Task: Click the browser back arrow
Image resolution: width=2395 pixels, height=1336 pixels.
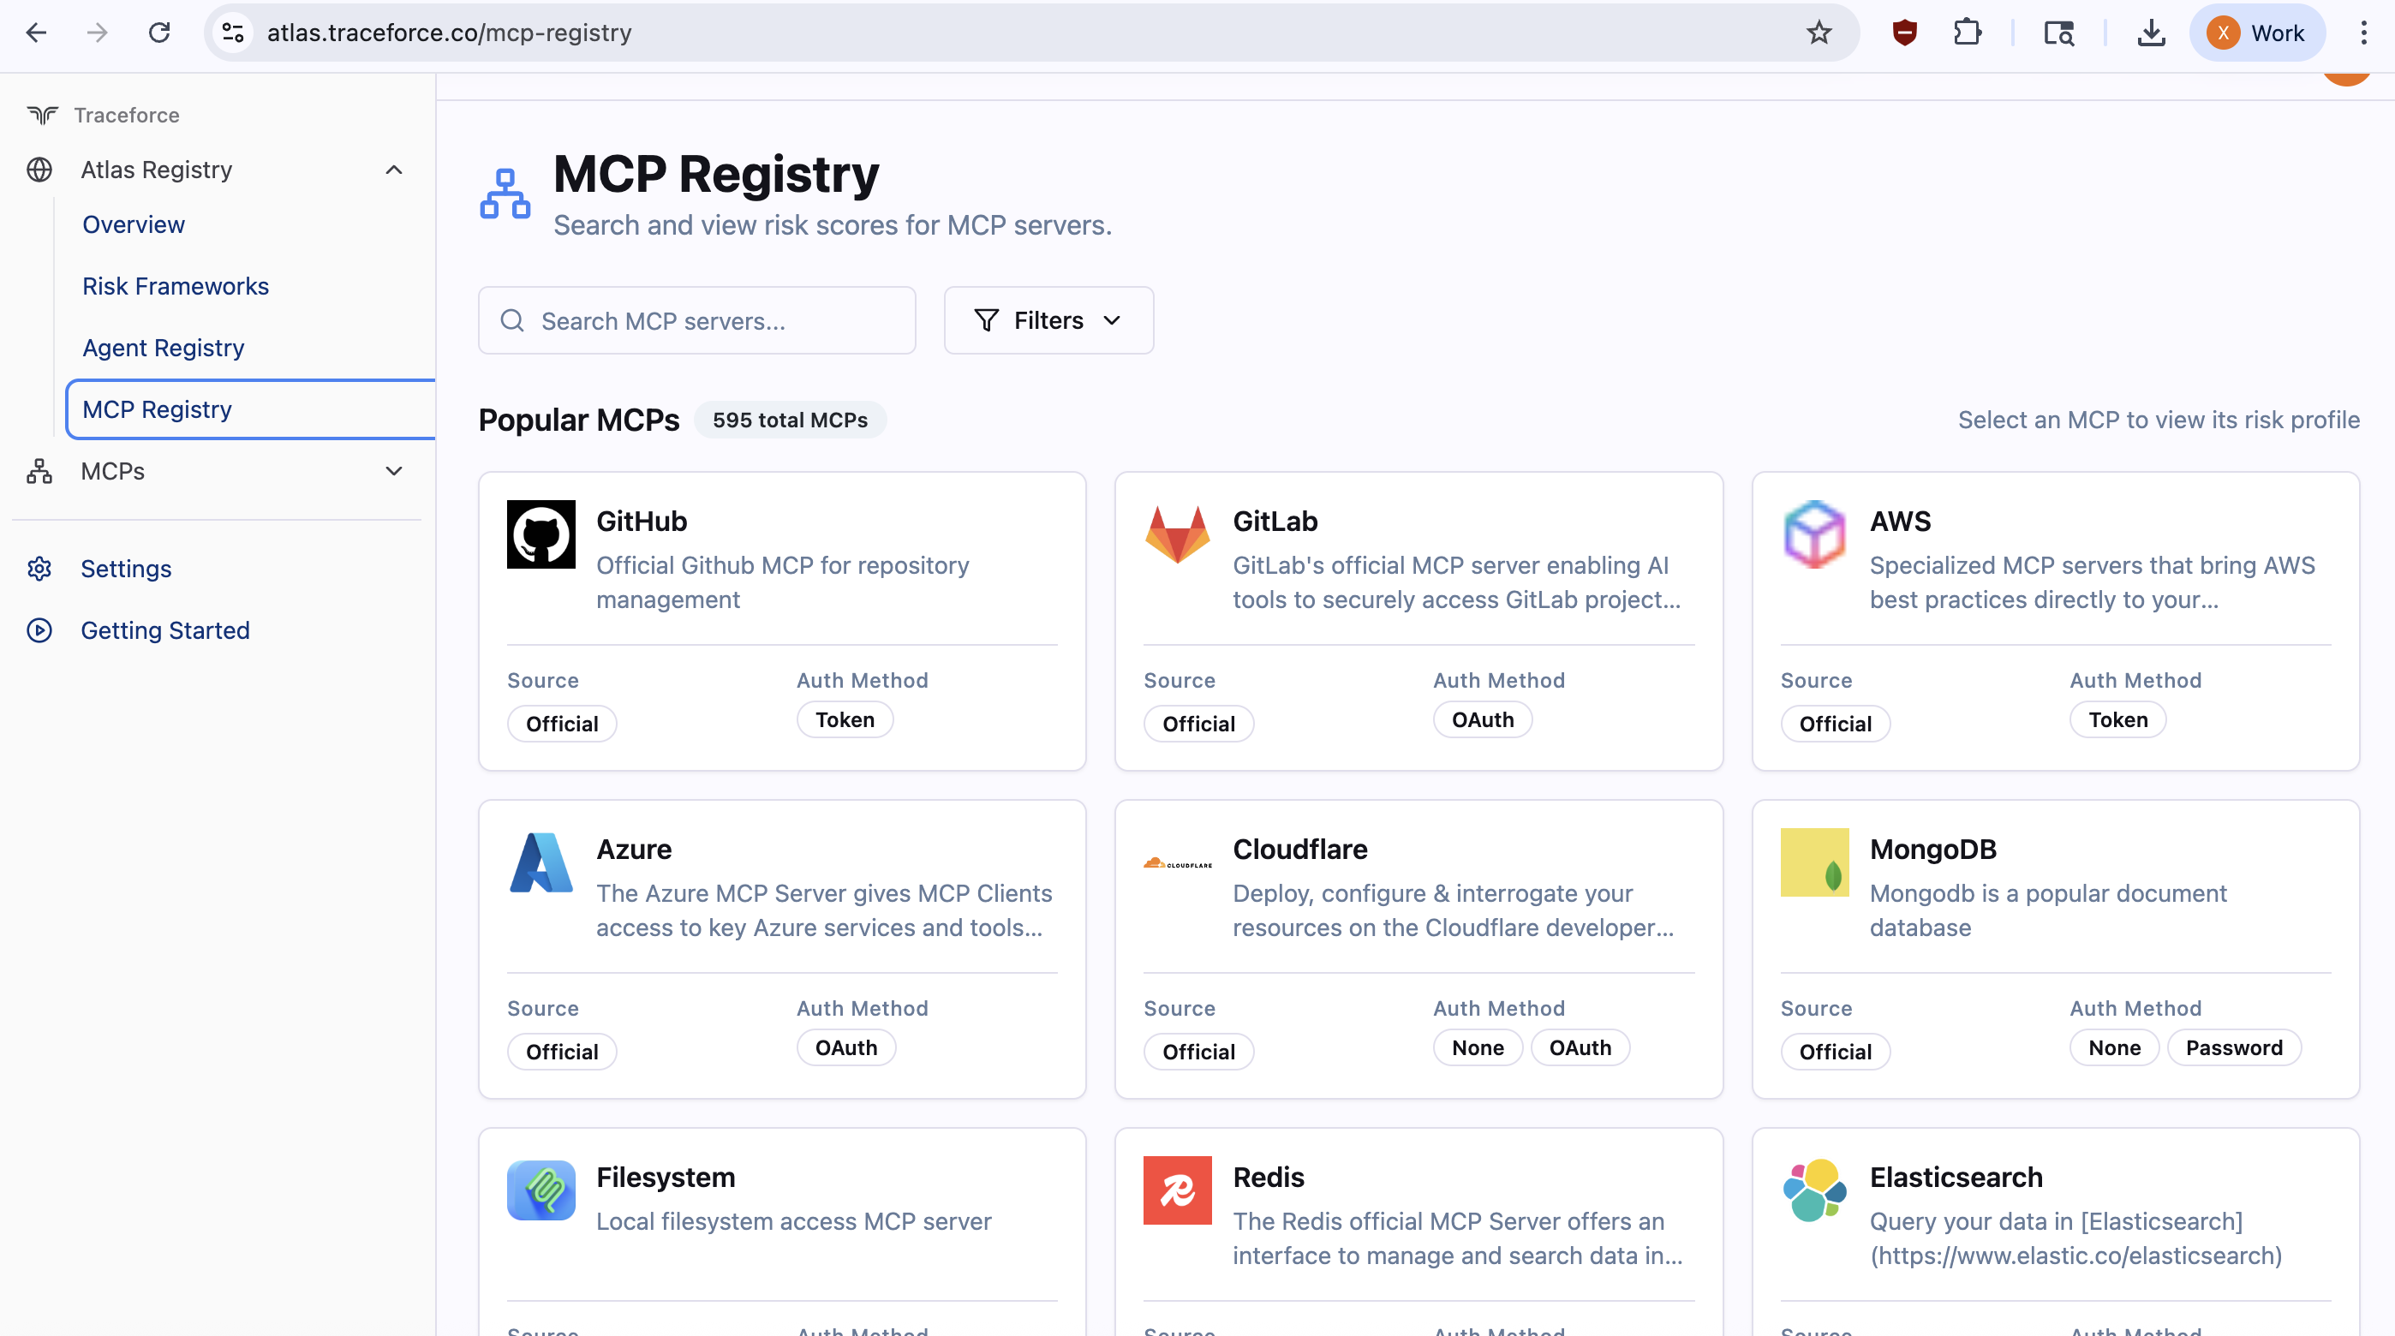Action: tap(35, 33)
